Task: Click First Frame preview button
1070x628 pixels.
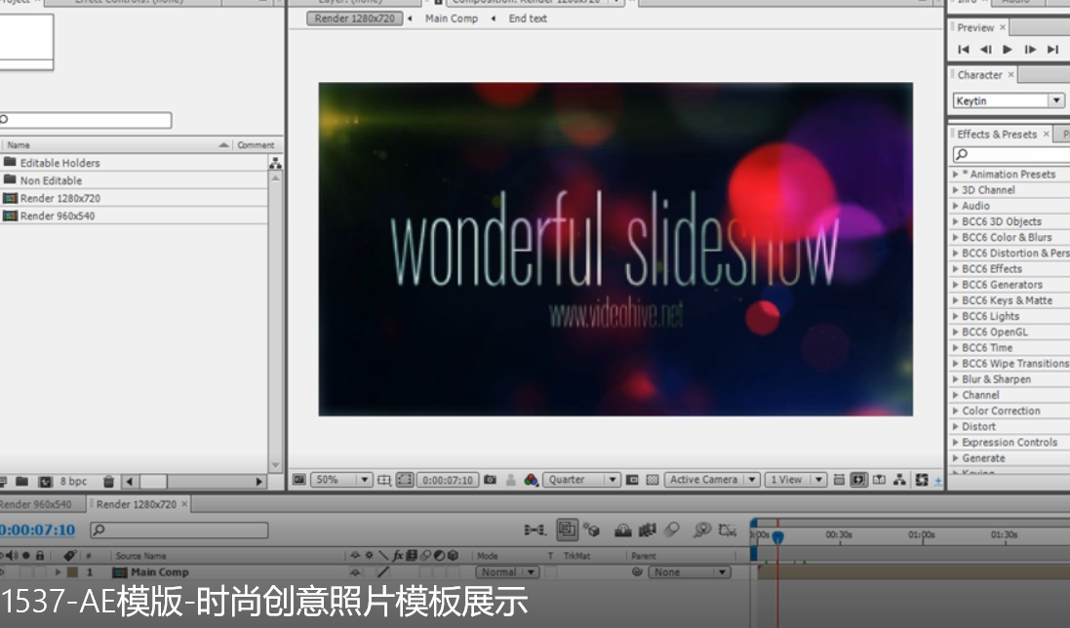Action: (x=964, y=49)
